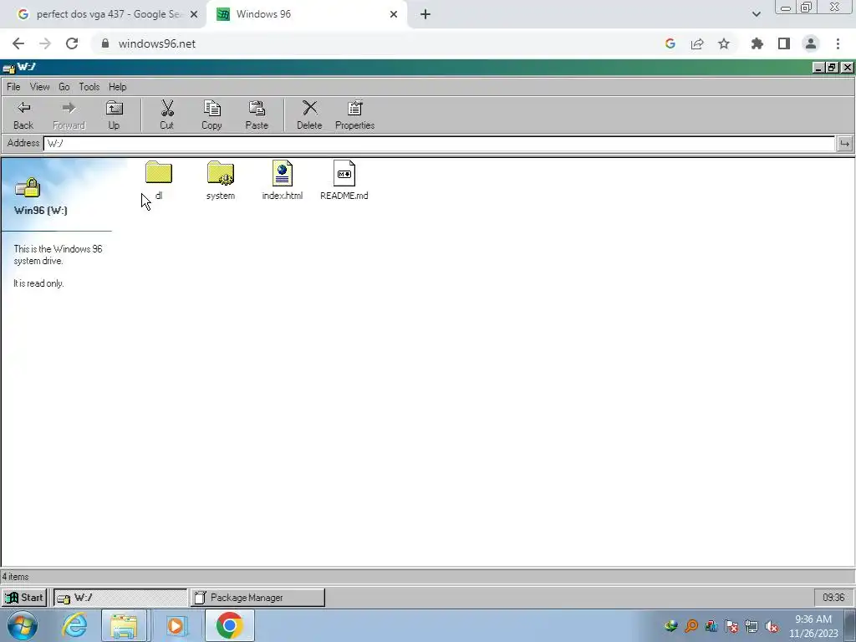The height and width of the screenshot is (642, 856).
Task: Click the muted volume tray icon
Action: point(772,626)
